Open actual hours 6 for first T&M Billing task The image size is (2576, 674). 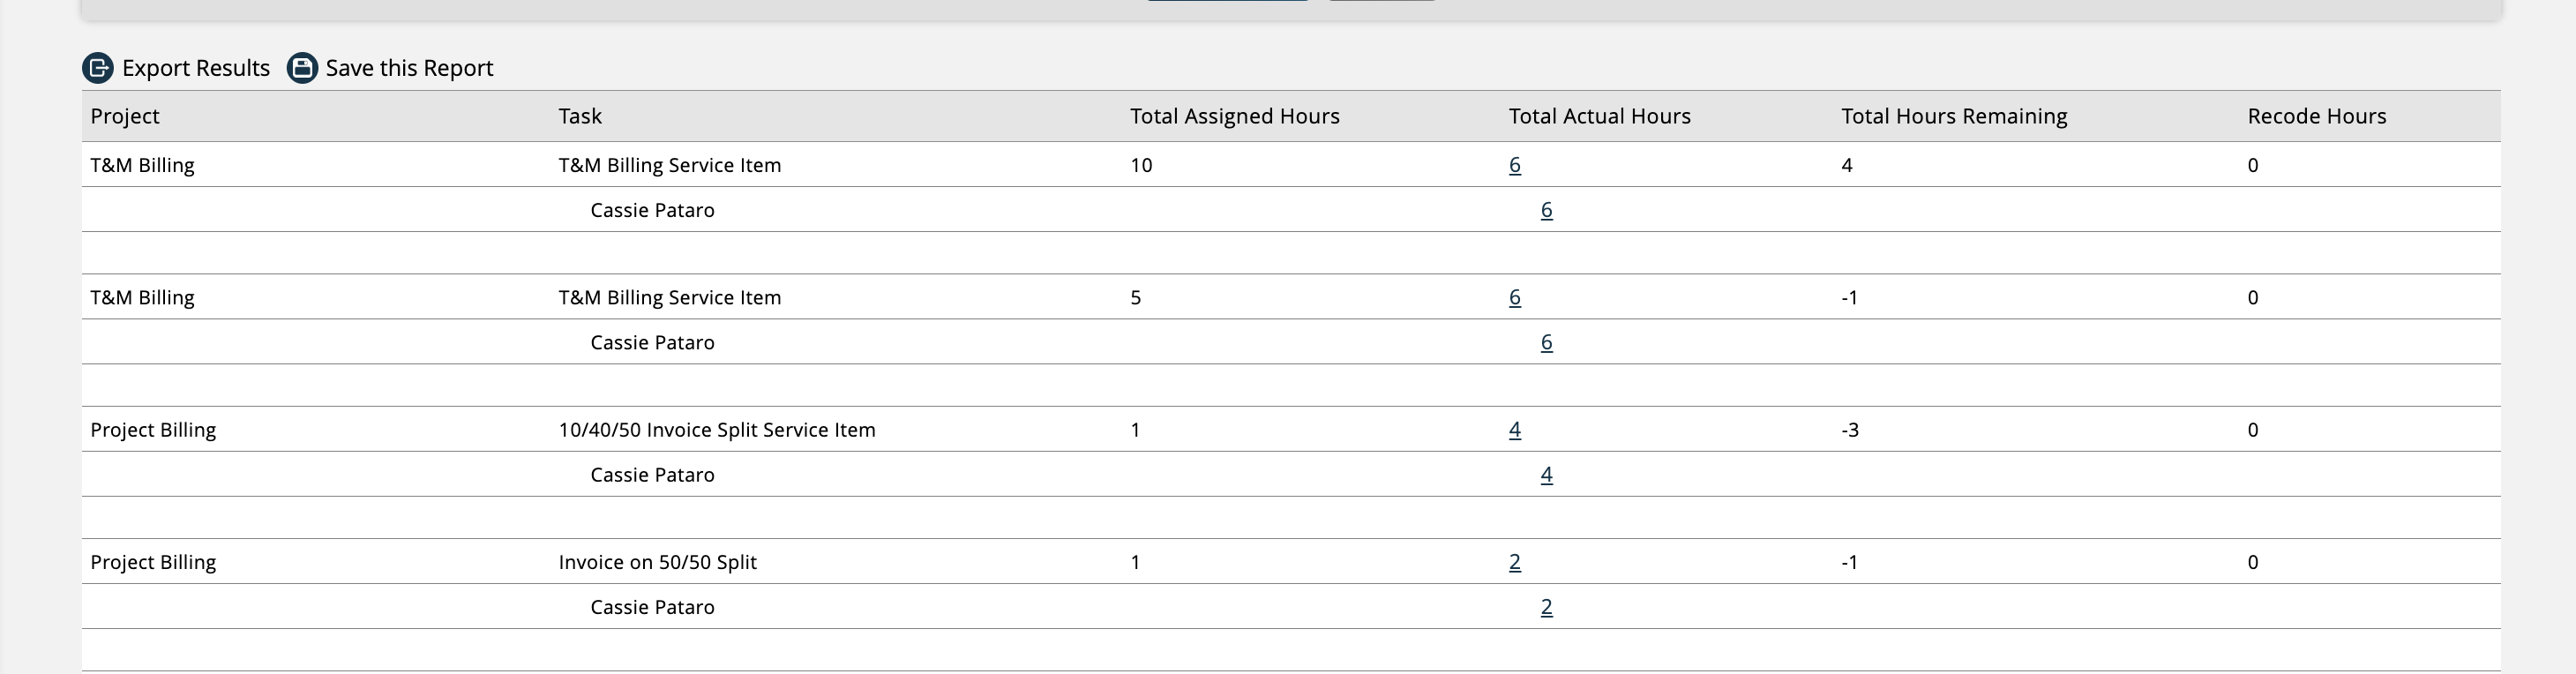tap(1514, 165)
